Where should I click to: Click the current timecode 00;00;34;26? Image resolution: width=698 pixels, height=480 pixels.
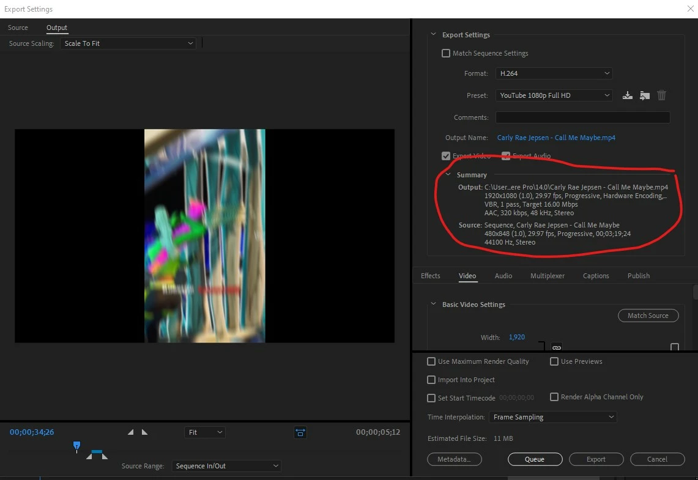pos(32,432)
